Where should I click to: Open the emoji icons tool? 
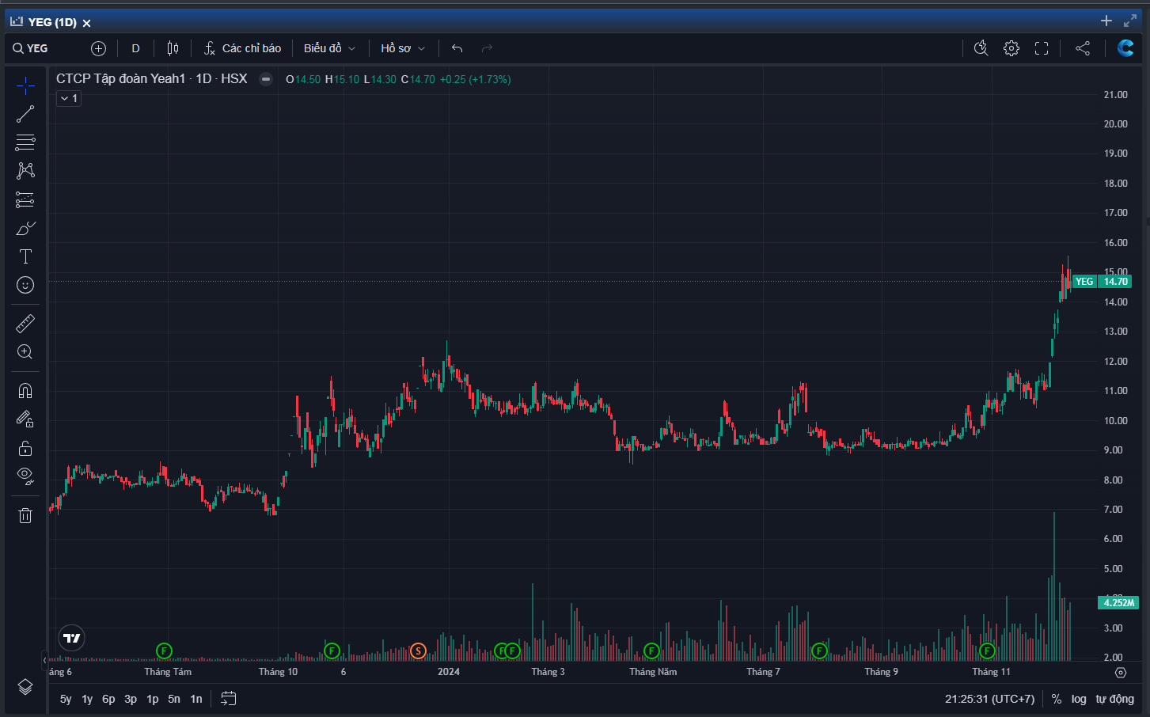point(25,285)
